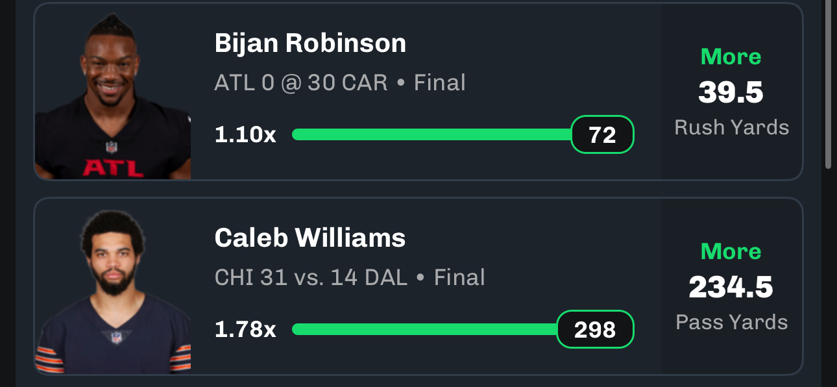Click the NFL shield on Bijan's jersey
This screenshot has height=387, width=837.
pyautogui.click(x=112, y=147)
